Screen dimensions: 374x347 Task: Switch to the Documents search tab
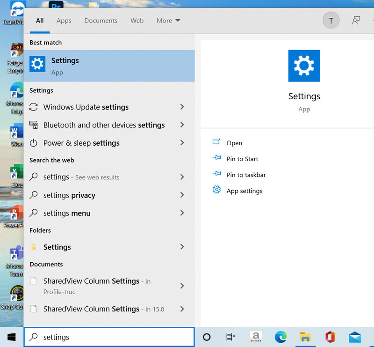[x=101, y=21]
